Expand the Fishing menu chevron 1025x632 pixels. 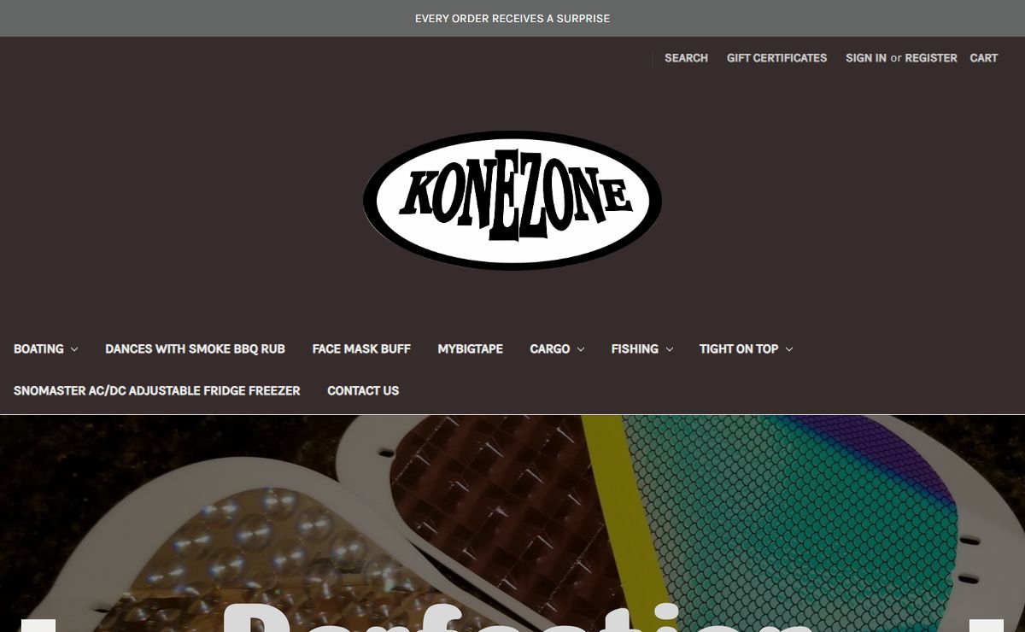point(670,349)
